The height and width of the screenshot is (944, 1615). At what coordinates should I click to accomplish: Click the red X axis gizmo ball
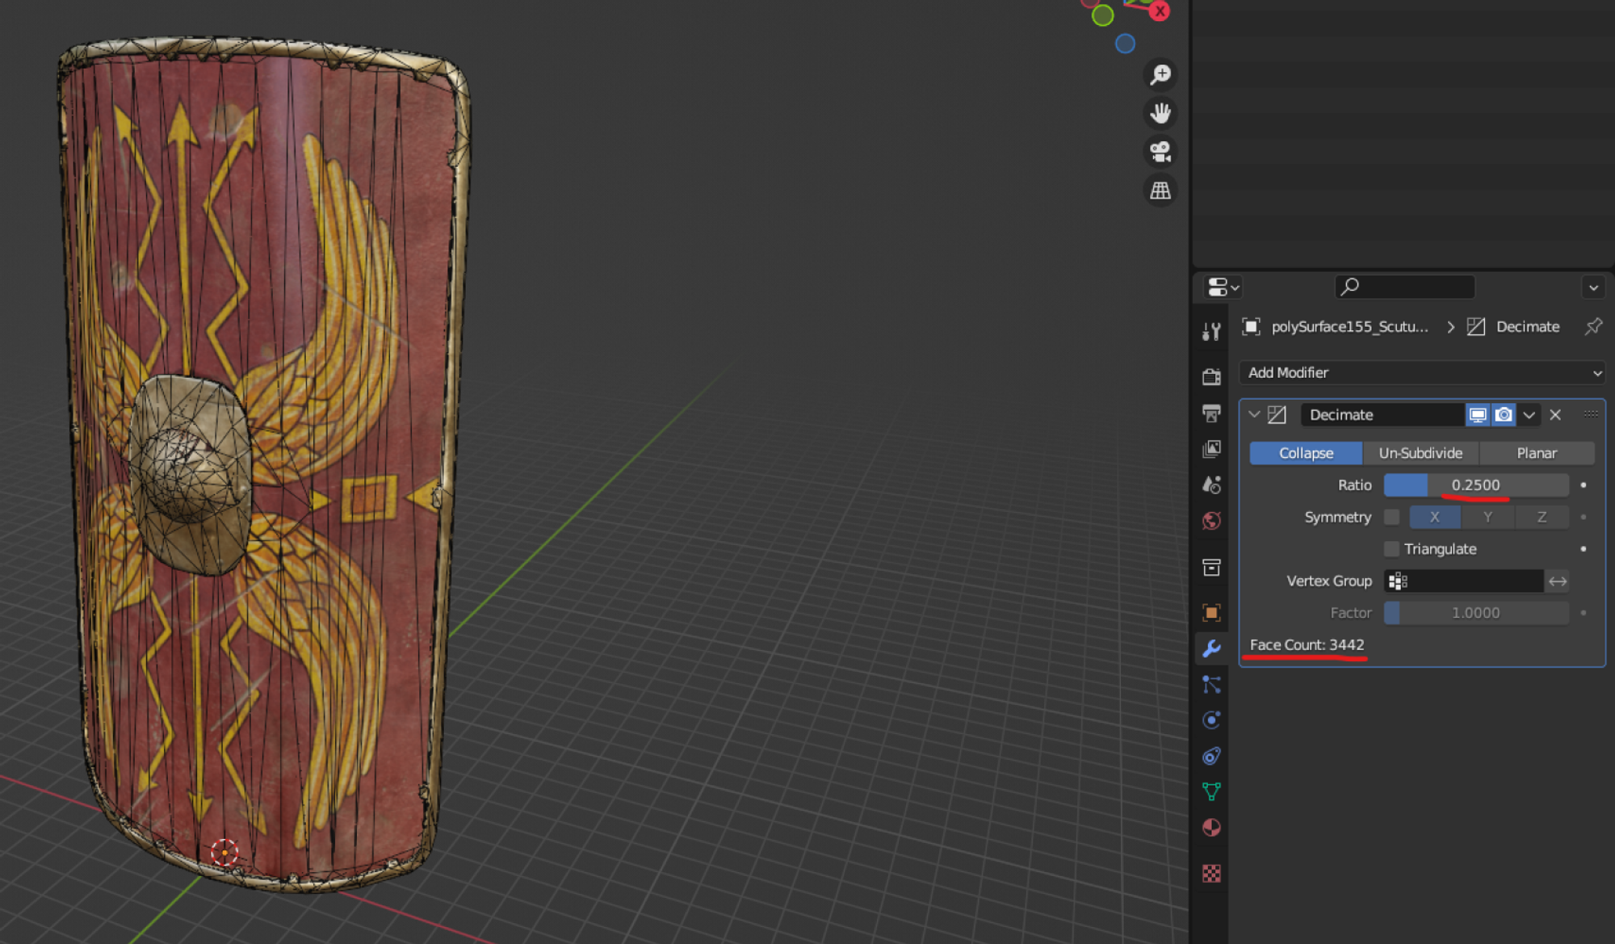click(x=1160, y=10)
